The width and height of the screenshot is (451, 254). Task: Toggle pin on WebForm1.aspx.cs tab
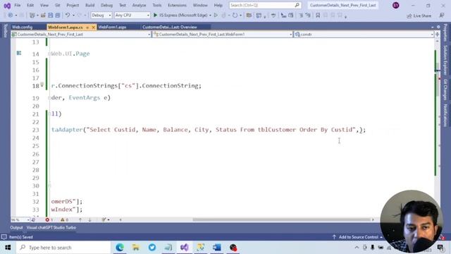87,28
